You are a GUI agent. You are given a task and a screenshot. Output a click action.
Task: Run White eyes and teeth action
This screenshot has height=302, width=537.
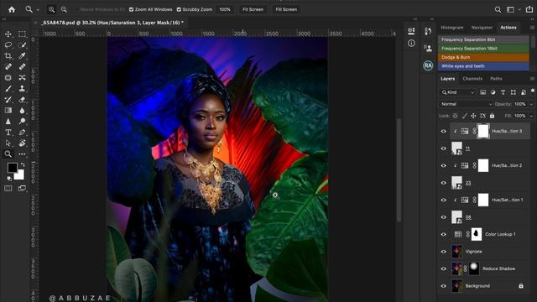click(483, 66)
